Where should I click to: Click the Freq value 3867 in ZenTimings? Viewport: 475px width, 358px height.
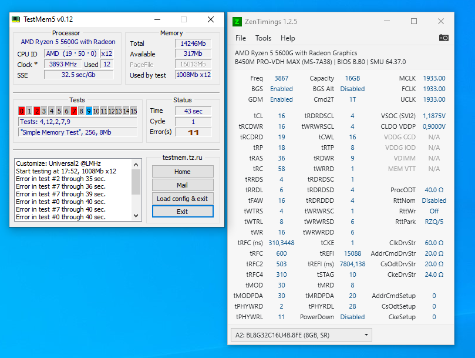click(x=281, y=78)
